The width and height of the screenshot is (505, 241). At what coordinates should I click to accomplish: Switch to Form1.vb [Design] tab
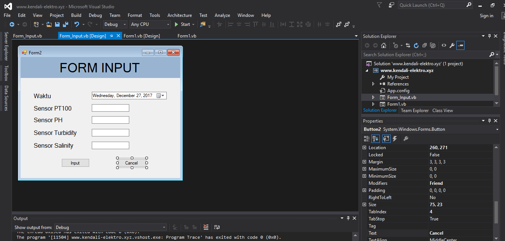point(142,36)
